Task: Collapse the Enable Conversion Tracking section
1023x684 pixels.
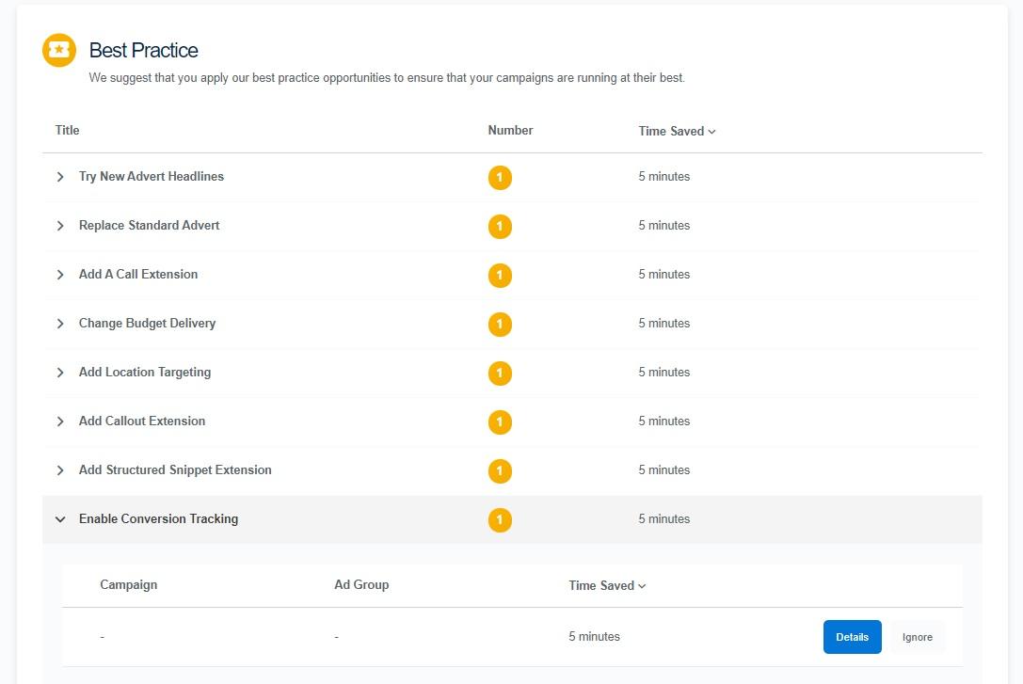Action: coord(60,518)
